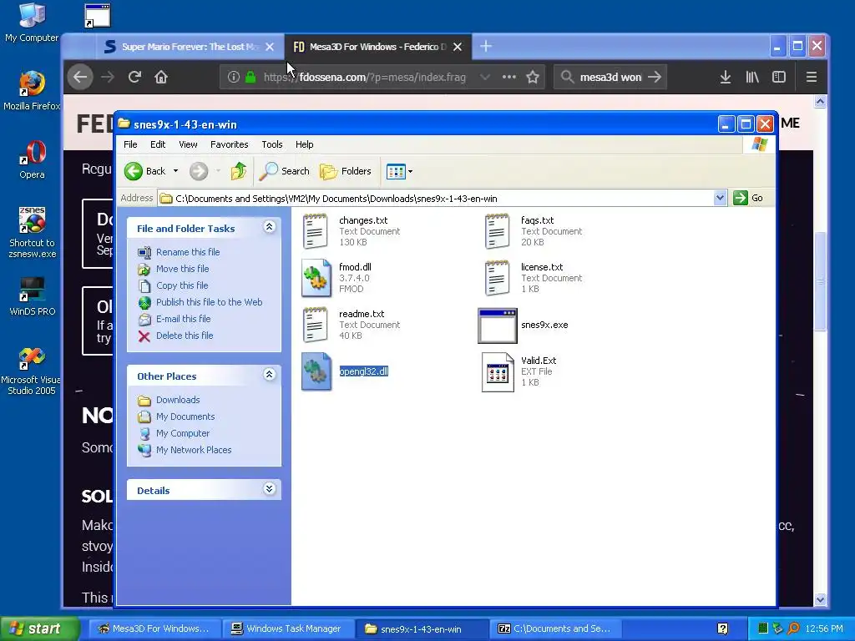Select the snes9x.exe application icon
The image size is (855, 641).
point(498,326)
